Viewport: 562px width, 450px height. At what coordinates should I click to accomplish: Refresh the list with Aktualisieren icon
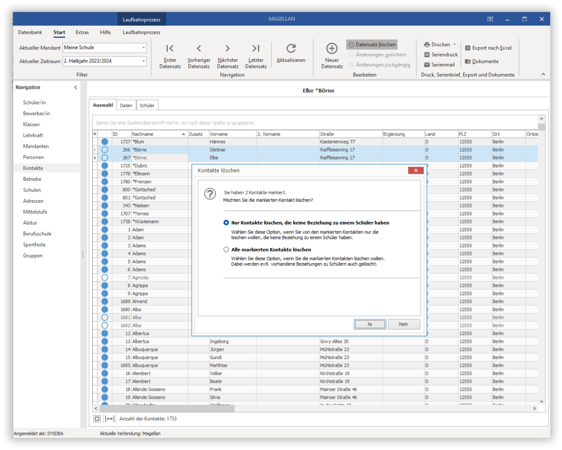coord(291,48)
